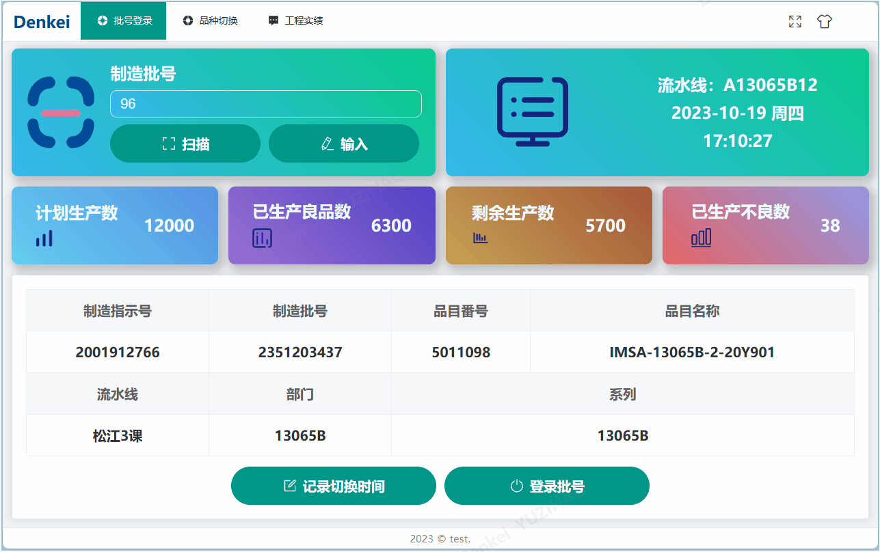Click the speech bubble icon beside 工程实绩
This screenshot has width=880, height=552.
274,20
